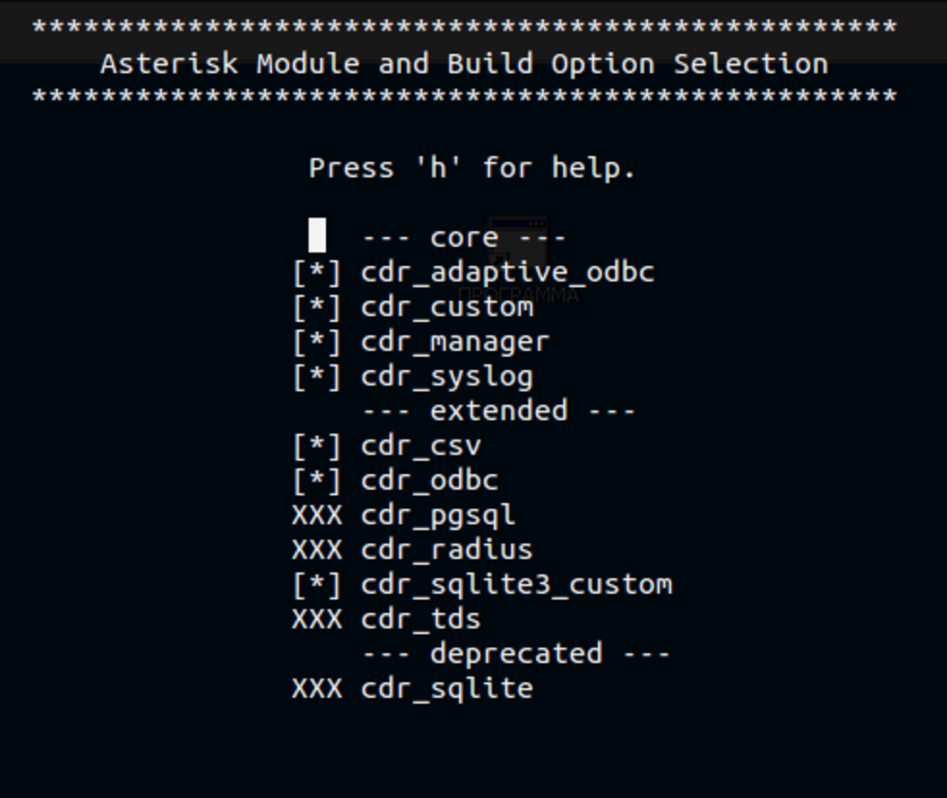Click the XXX marker beside cdr_sqlite
Viewport: 947px width, 798px height.
pos(317,689)
